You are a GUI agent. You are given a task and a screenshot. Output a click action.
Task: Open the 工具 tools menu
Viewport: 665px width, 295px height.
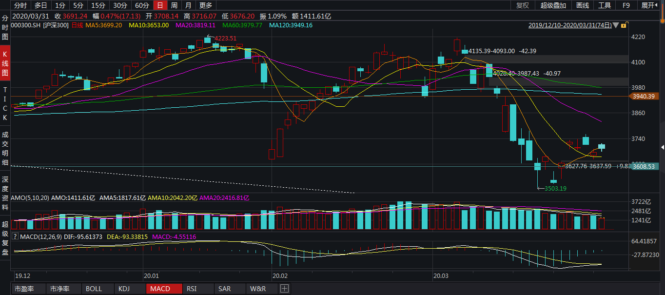point(605,5)
